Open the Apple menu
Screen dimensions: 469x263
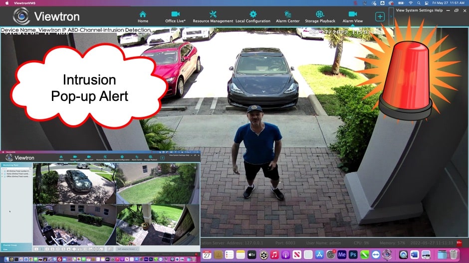(6, 3)
